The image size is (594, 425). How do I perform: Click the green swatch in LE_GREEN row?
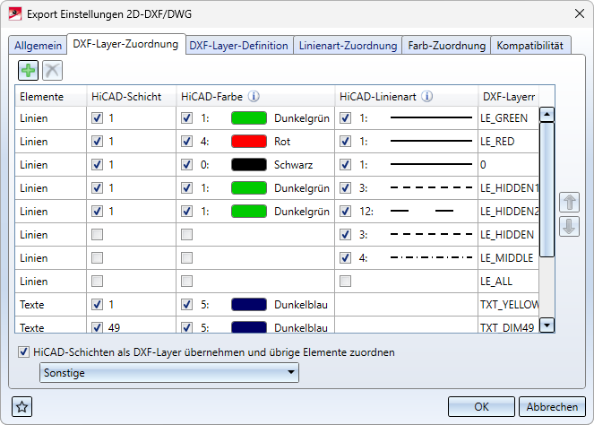[249, 118]
